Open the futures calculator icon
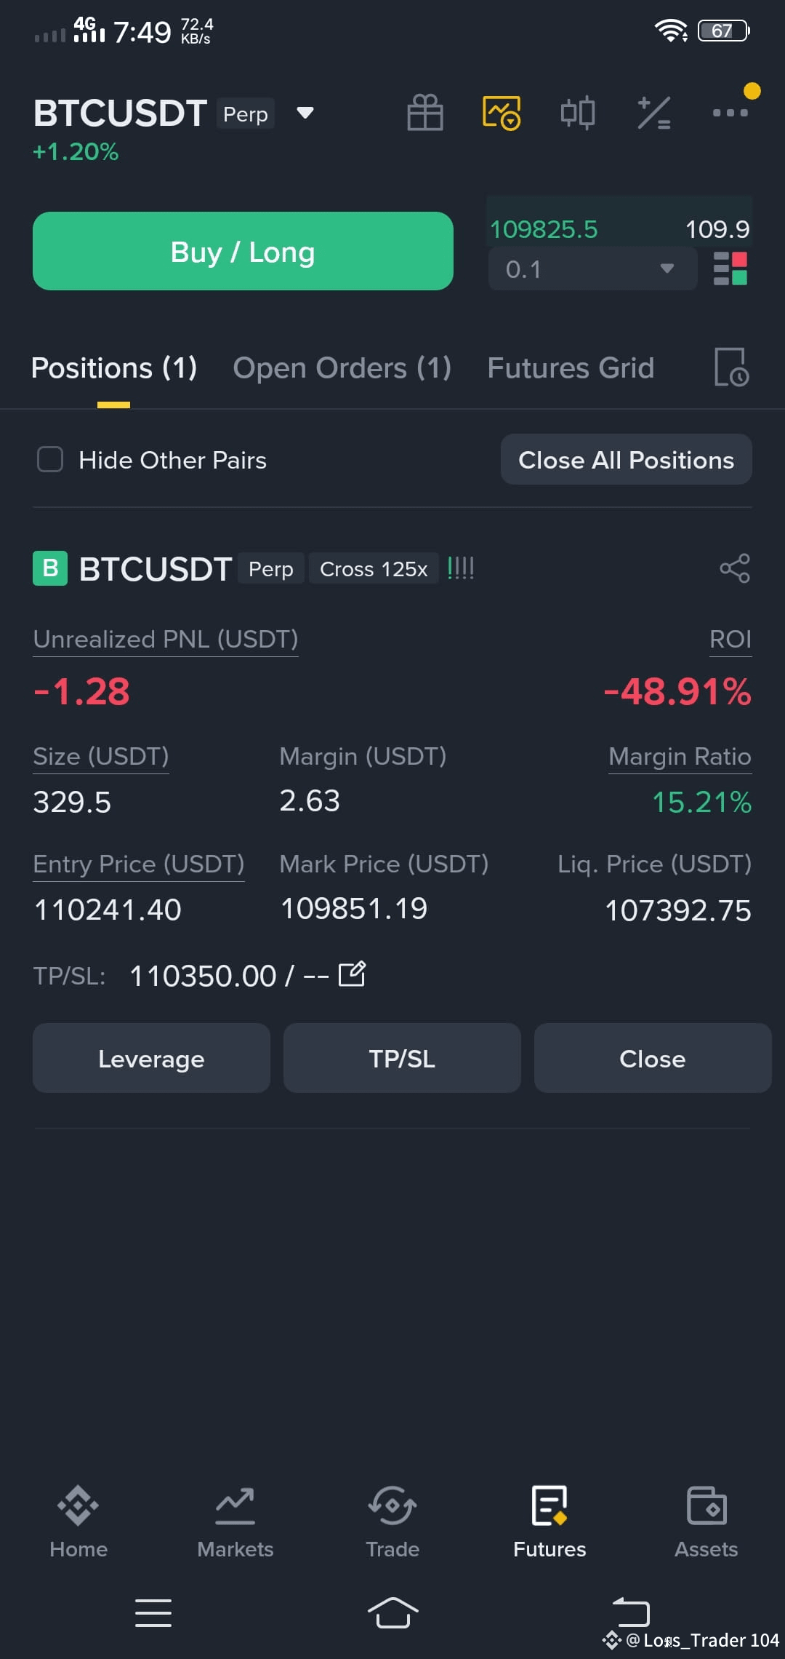The height and width of the screenshot is (1659, 785). click(654, 113)
